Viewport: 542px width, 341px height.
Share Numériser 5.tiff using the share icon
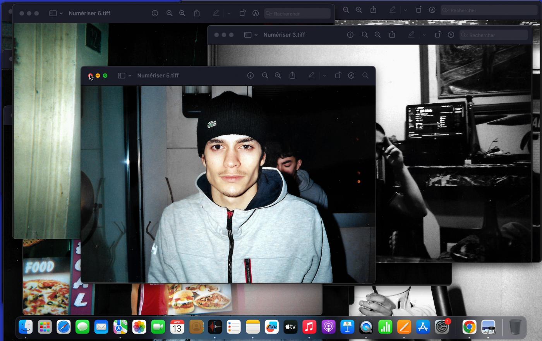point(292,75)
